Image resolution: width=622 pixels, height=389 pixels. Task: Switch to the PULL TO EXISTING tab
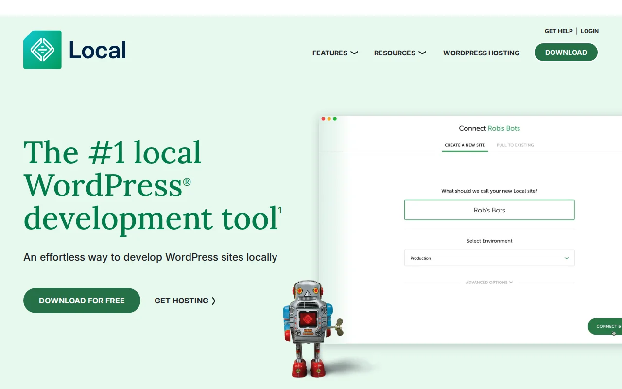click(515, 145)
